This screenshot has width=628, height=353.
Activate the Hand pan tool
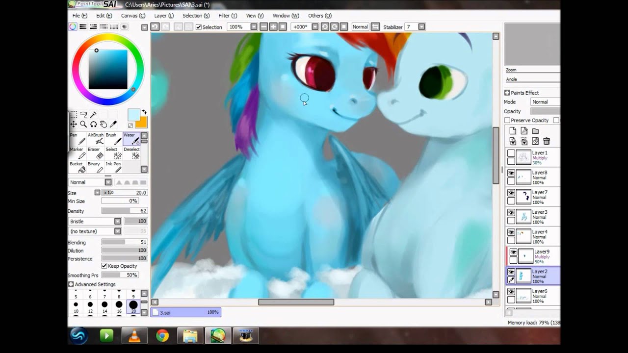(103, 125)
